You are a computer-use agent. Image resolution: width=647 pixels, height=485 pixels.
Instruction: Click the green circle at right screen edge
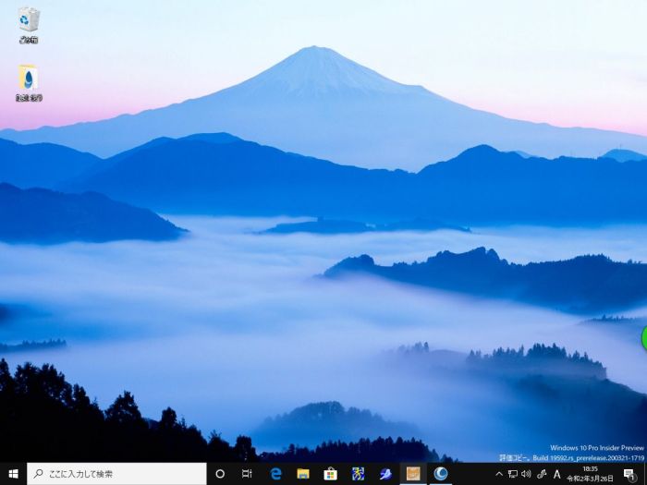tap(643, 337)
